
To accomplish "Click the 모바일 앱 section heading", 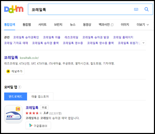I will pos(11,87).
